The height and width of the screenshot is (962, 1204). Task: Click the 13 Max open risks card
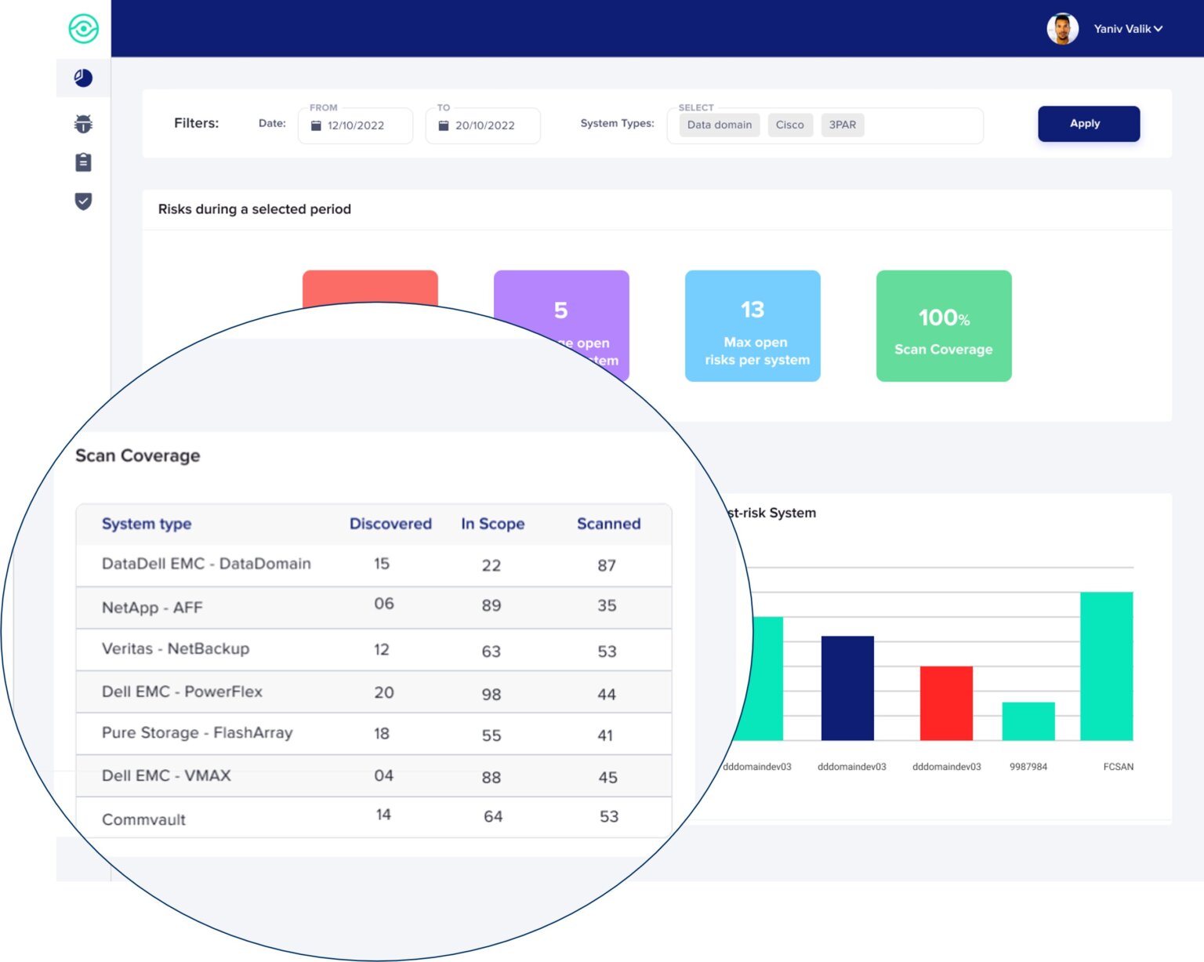click(x=752, y=326)
